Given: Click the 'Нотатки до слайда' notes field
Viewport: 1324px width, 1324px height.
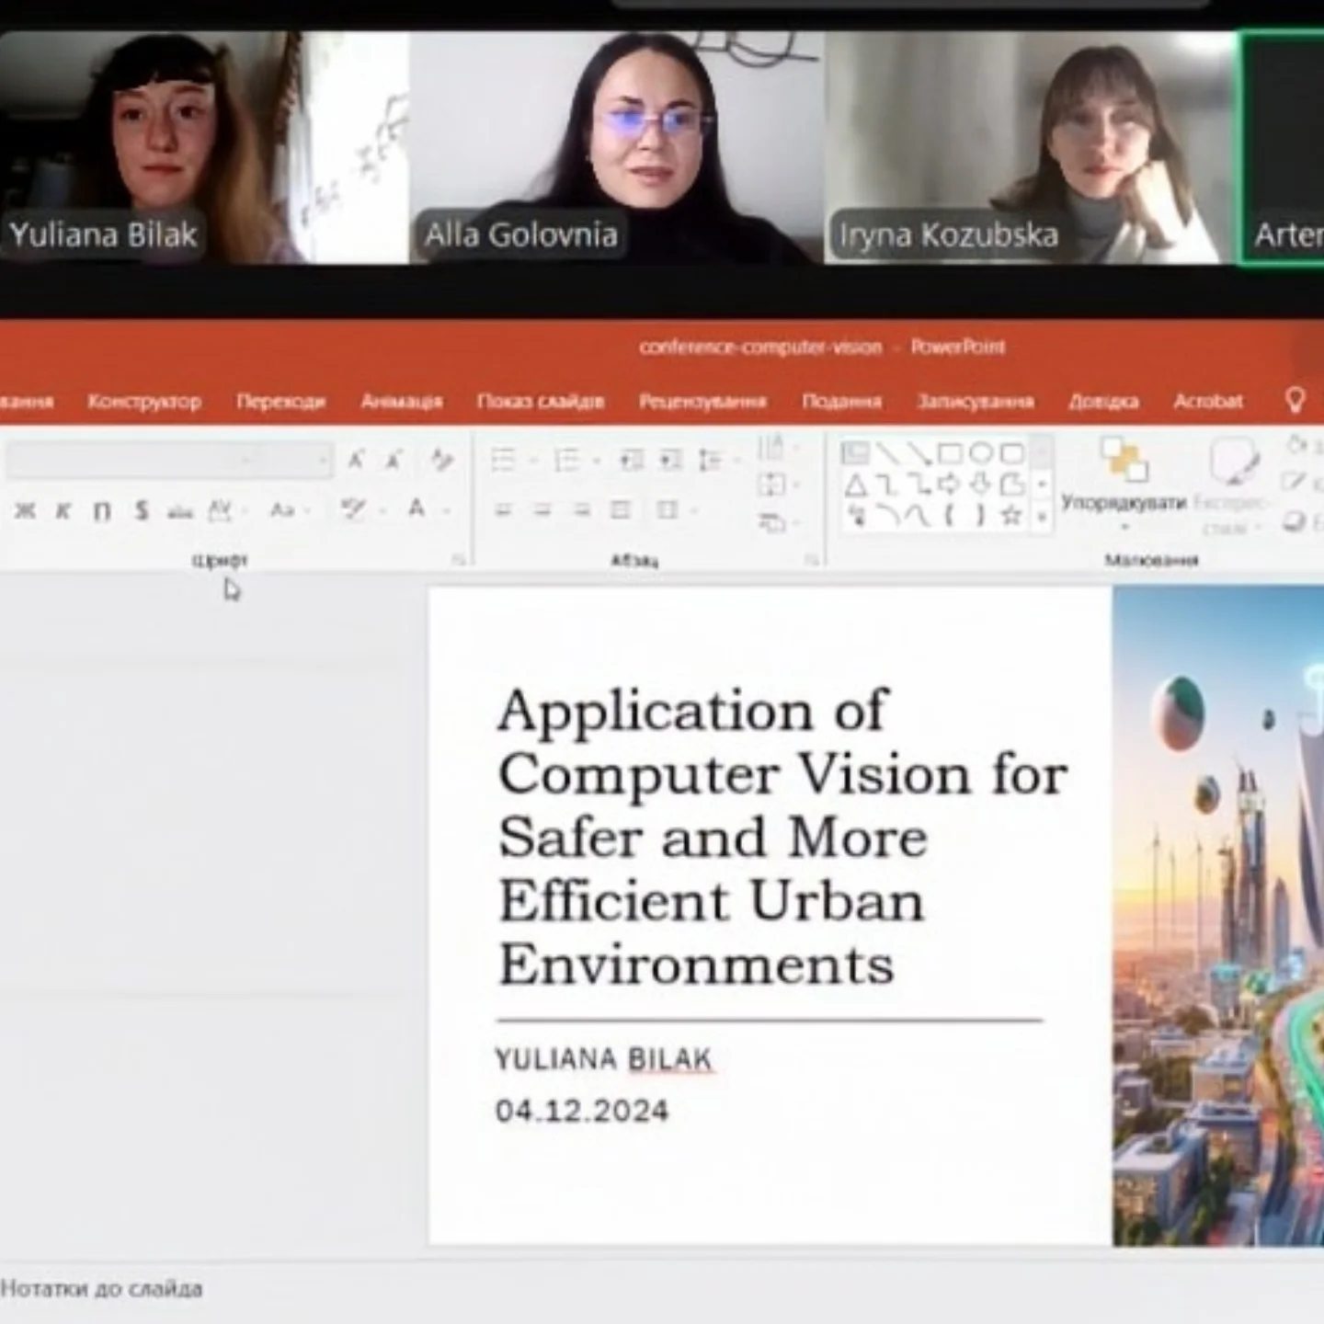Looking at the screenshot, I should coord(101,1288).
